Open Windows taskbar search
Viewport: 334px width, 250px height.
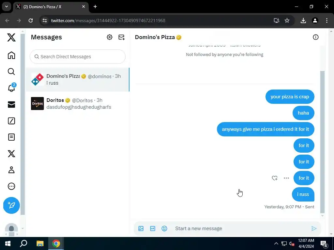[x=23, y=243]
